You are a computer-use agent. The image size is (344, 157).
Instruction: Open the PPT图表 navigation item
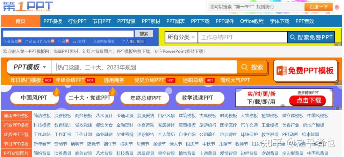tap(176, 21)
